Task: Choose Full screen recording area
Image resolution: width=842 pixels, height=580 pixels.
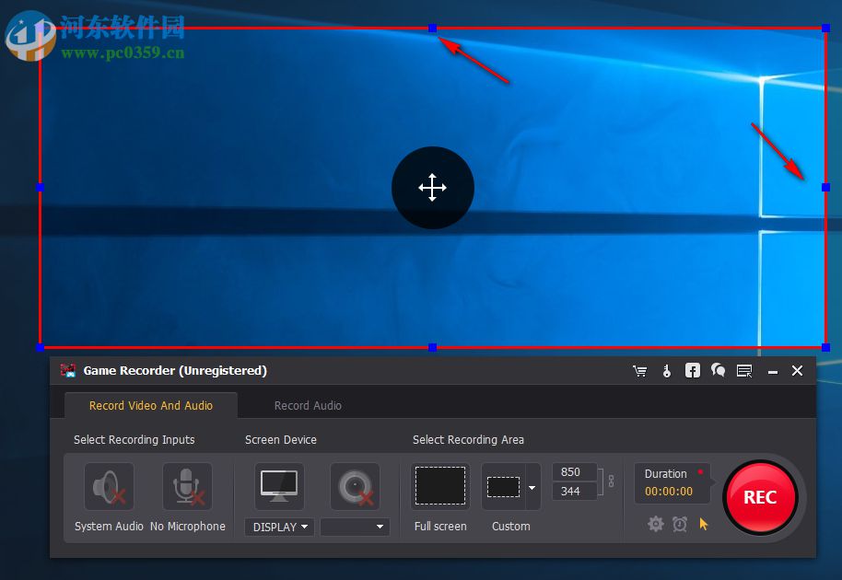Action: [440, 486]
